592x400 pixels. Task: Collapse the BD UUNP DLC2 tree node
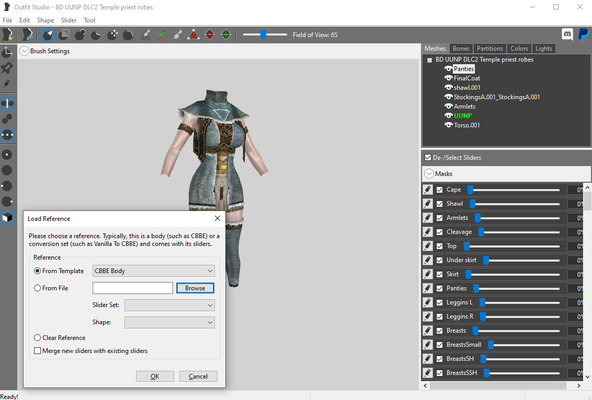(x=429, y=60)
